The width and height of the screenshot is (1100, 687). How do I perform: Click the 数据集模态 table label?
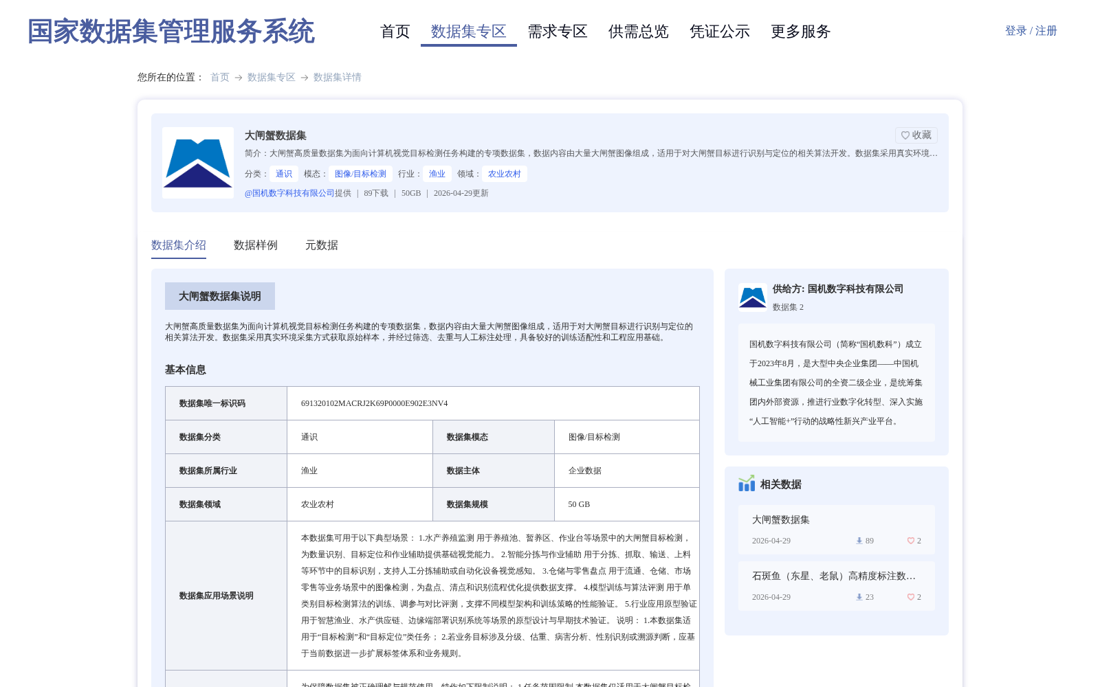[467, 437]
